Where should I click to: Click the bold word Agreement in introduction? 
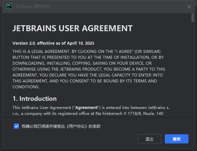coord(86,108)
